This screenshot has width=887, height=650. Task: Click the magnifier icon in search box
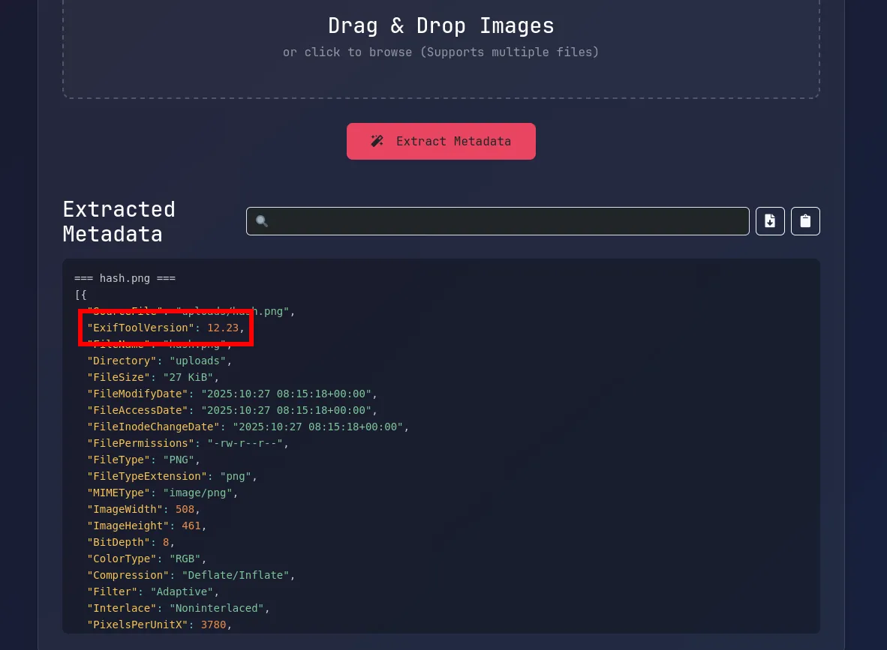point(262,221)
